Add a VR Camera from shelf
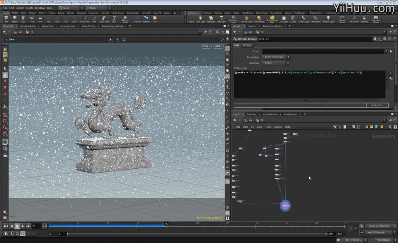Image resolution: width=398 pixels, height=243 pixels. pos(354,19)
